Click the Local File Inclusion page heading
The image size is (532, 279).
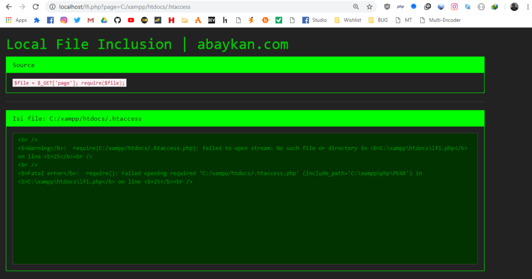147,45
